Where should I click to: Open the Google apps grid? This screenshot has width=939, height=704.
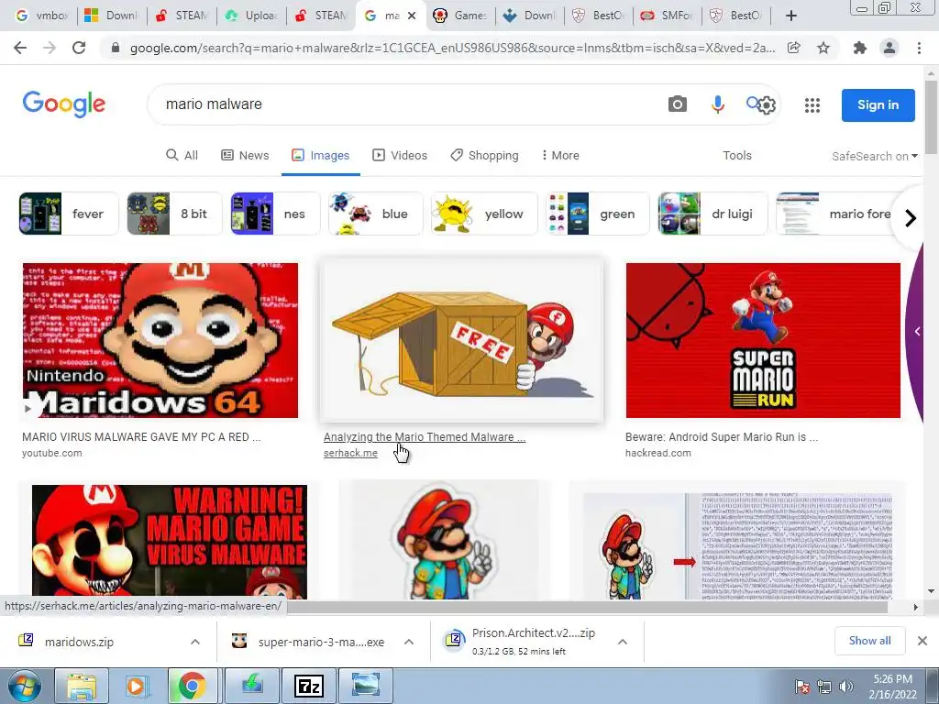pos(812,105)
